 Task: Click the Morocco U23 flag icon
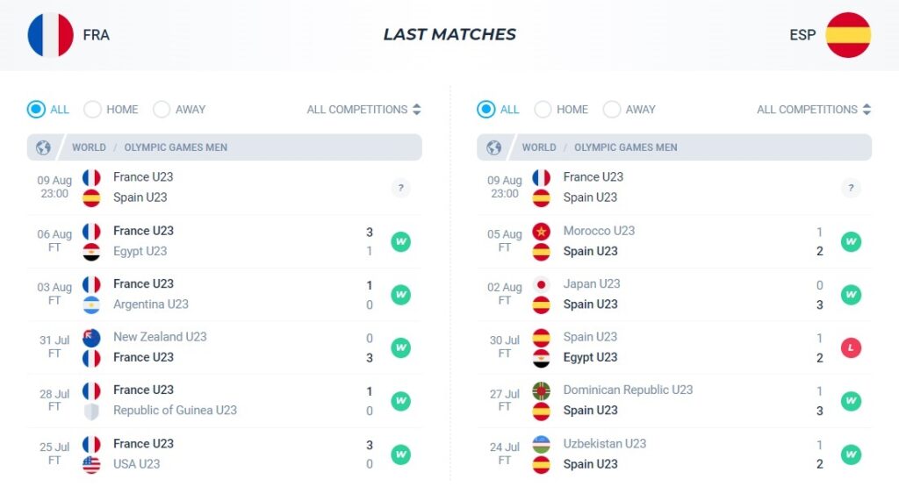tap(541, 232)
